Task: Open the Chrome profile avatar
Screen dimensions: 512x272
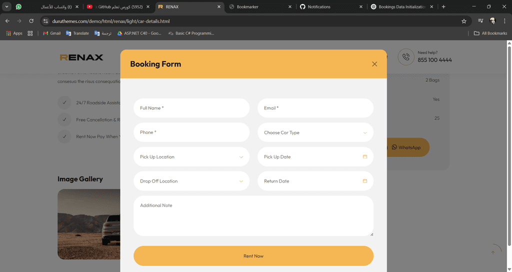Action: (492, 21)
